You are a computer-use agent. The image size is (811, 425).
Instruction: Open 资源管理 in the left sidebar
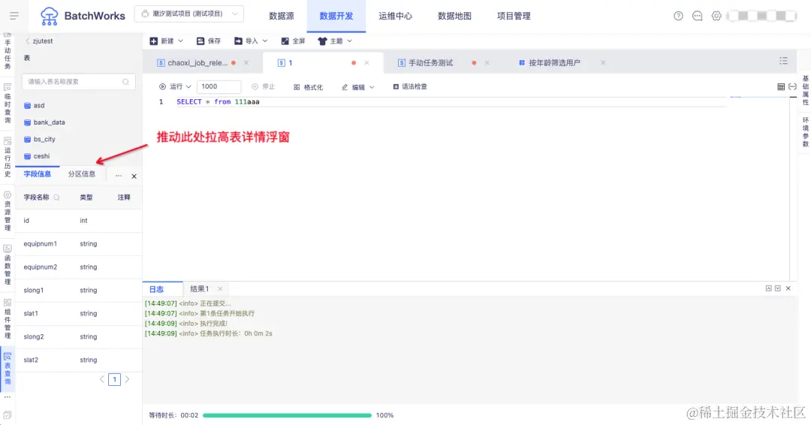tap(8, 211)
